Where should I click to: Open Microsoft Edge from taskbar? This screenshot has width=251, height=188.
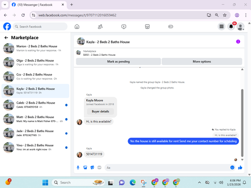point(133,182)
